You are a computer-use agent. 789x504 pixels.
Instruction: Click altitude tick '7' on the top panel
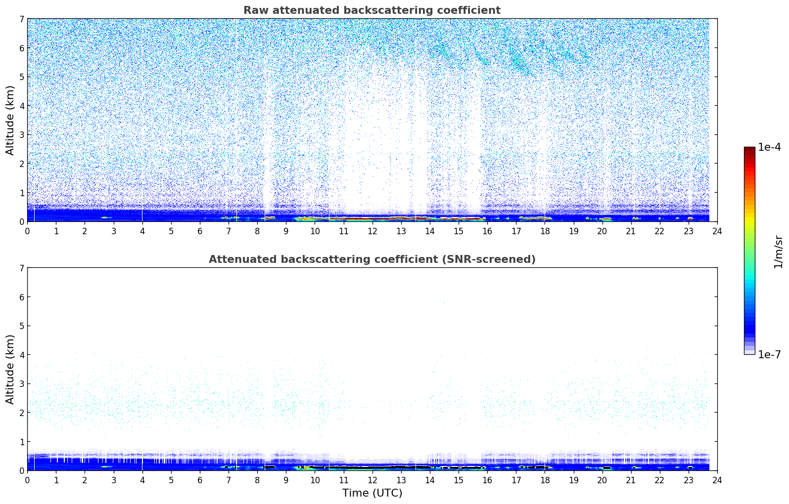[21, 19]
